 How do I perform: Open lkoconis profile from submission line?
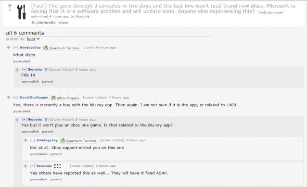click(82, 16)
